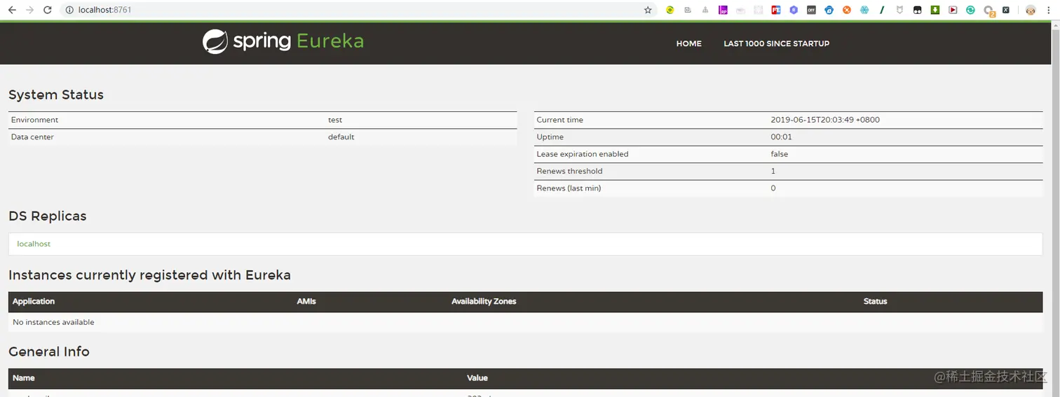The height and width of the screenshot is (397, 1060).
Task: Open LAST 1000 SINCE STARTUP page
Action: coord(776,43)
